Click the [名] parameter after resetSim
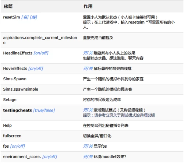The height and width of the screenshot is (165, 184). click(x=25, y=17)
